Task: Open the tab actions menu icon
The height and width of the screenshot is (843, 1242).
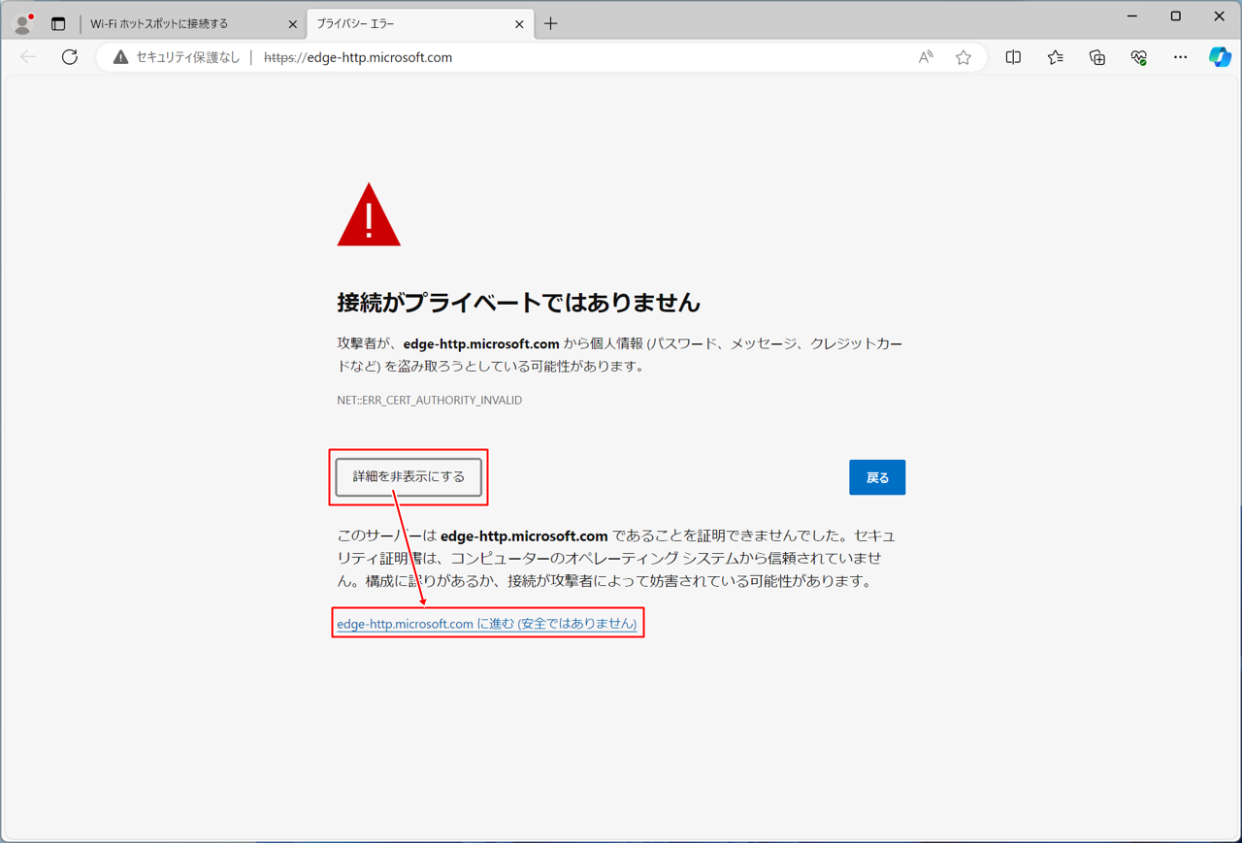Action: pos(58,23)
